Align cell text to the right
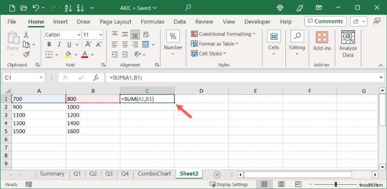 click(x=135, y=44)
